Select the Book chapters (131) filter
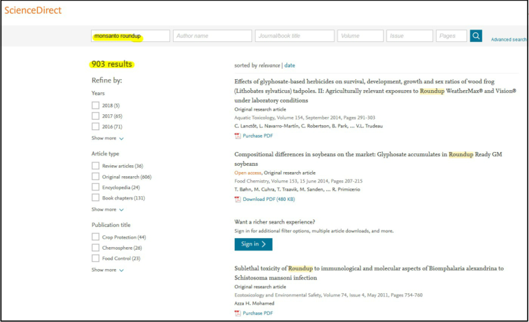Viewport: 529px width, 322px height. (x=96, y=198)
